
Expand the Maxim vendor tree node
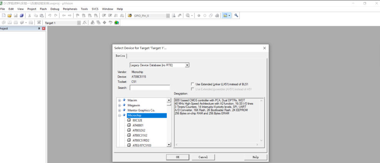119,100
